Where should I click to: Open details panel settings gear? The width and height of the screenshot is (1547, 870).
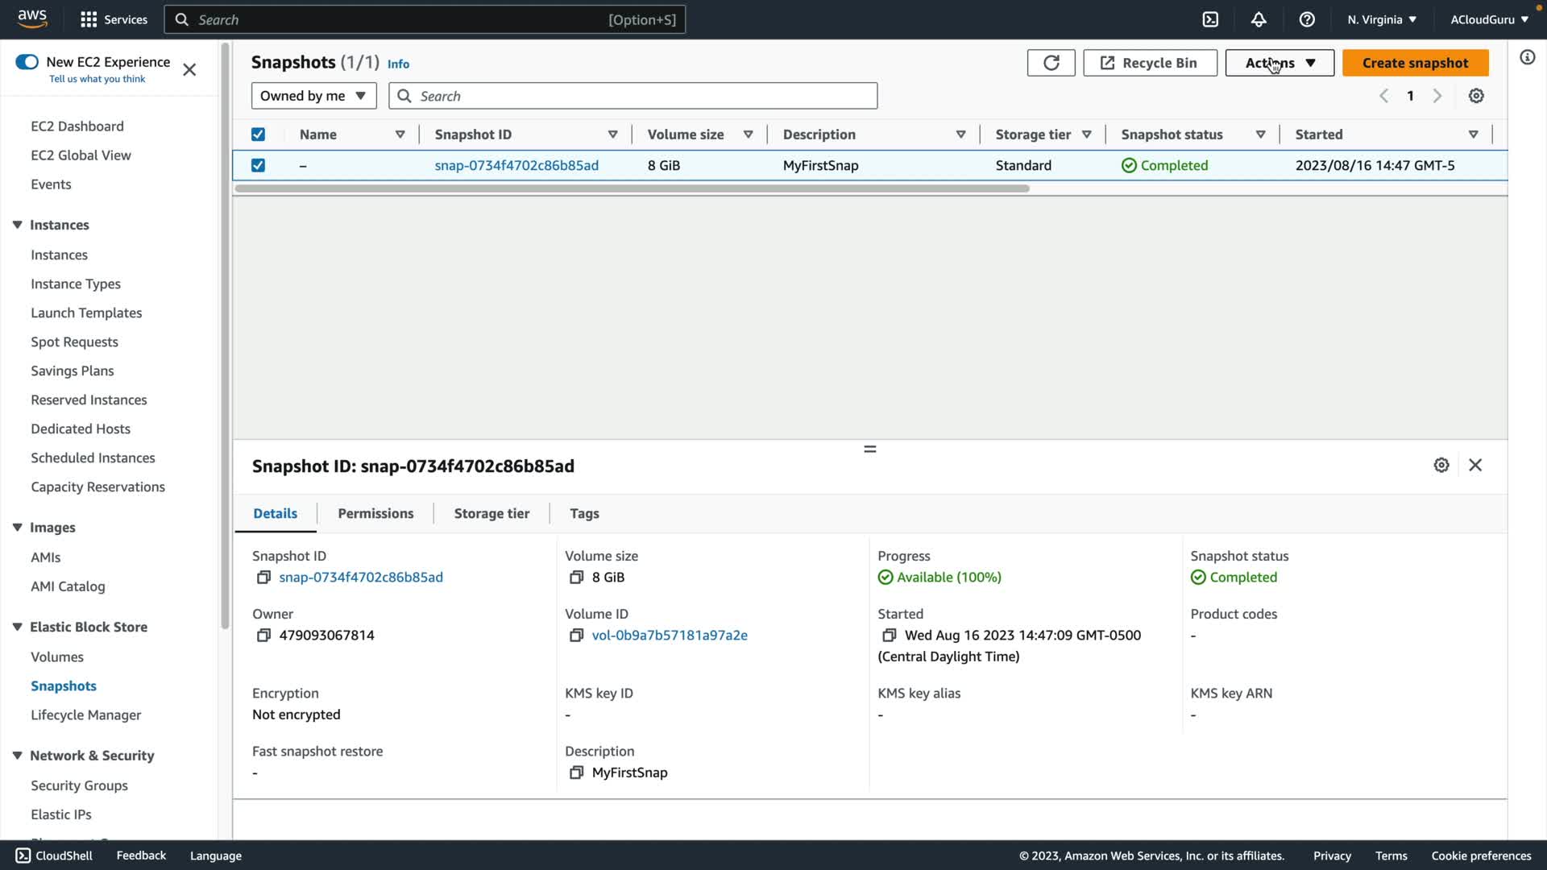[x=1441, y=466]
